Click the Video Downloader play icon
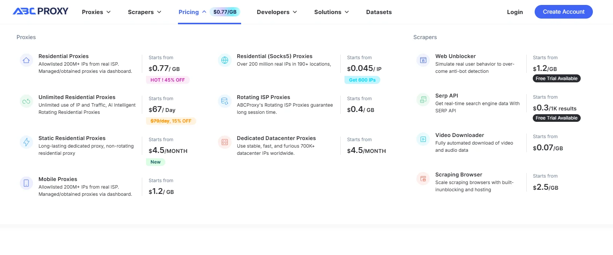The width and height of the screenshot is (613, 255). (423, 139)
